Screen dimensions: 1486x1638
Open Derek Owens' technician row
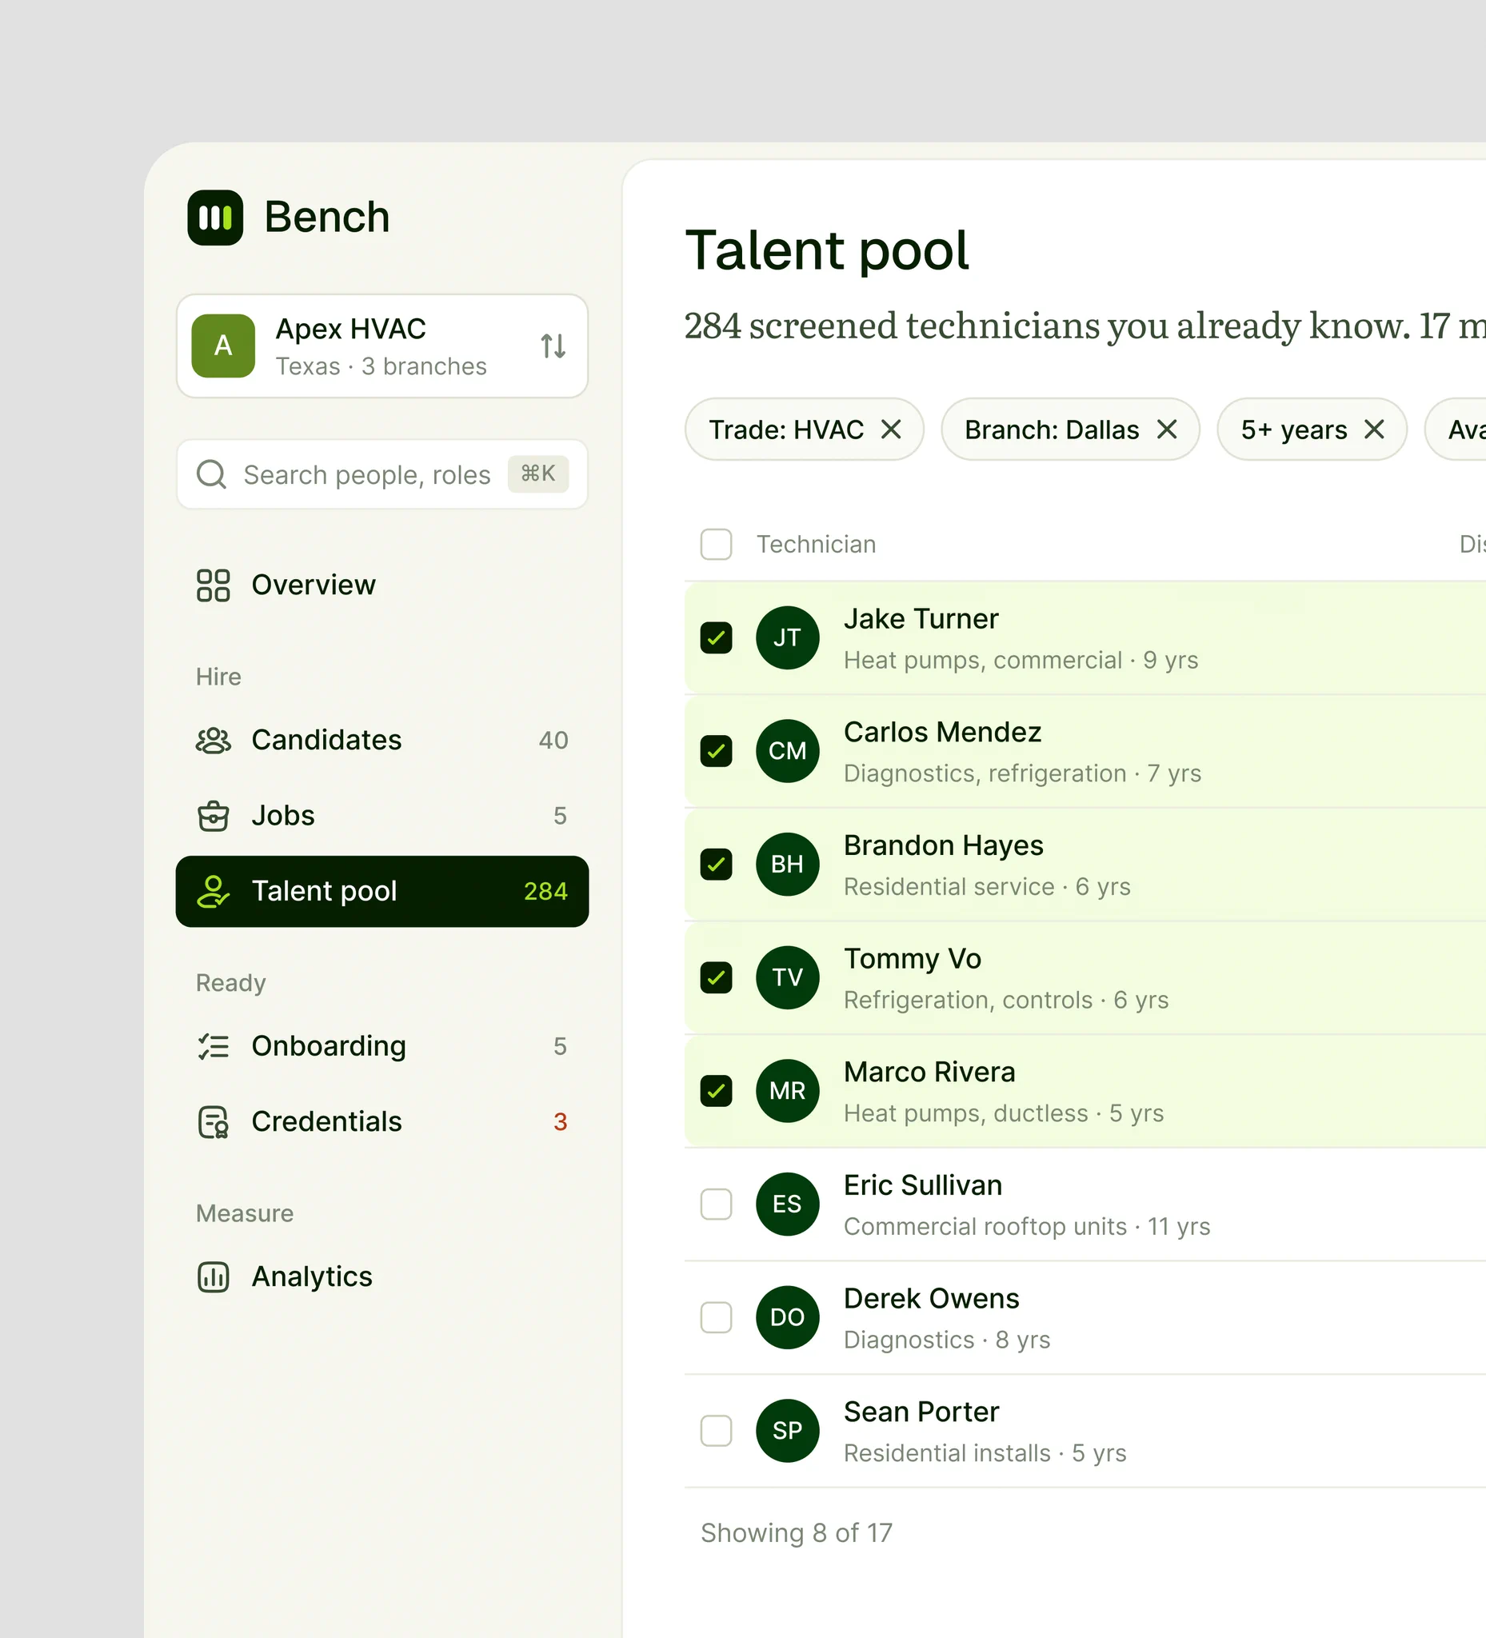1085,1318
